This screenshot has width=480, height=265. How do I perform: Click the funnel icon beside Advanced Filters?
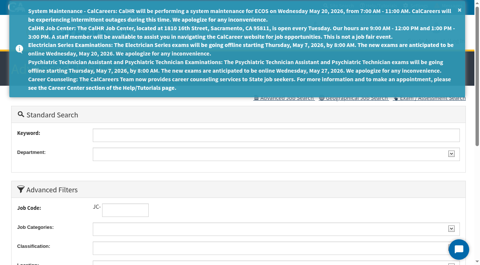[21, 189]
